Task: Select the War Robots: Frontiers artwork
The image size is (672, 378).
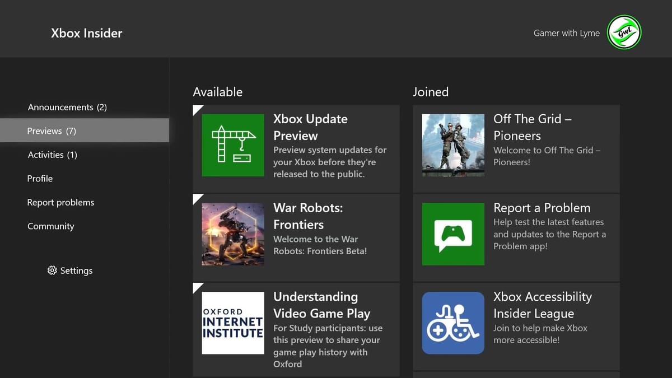Action: tap(232, 234)
